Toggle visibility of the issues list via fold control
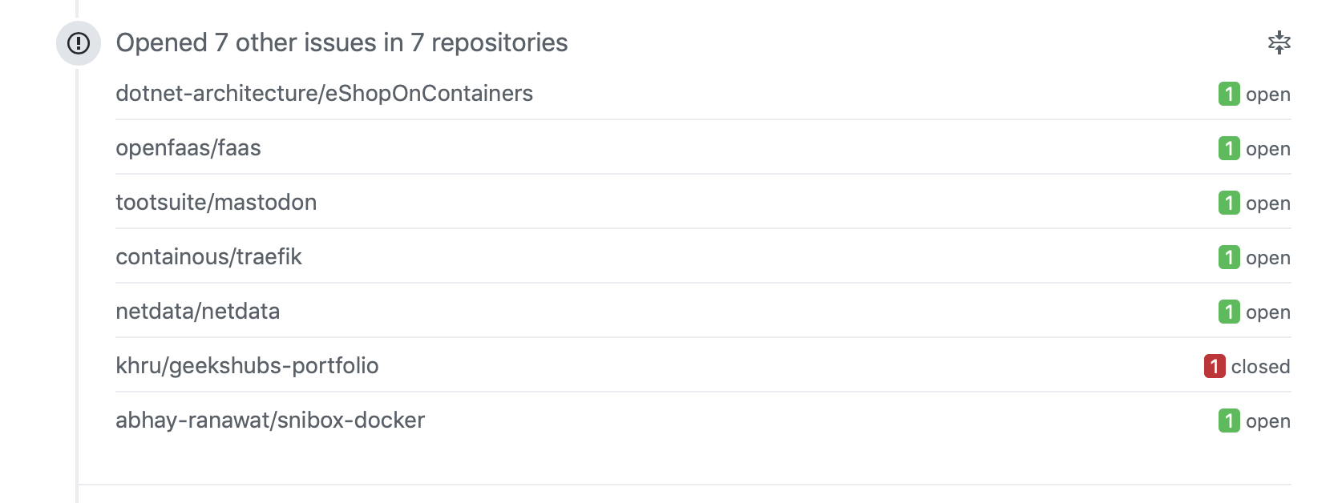This screenshot has height=503, width=1342. 1279,42
